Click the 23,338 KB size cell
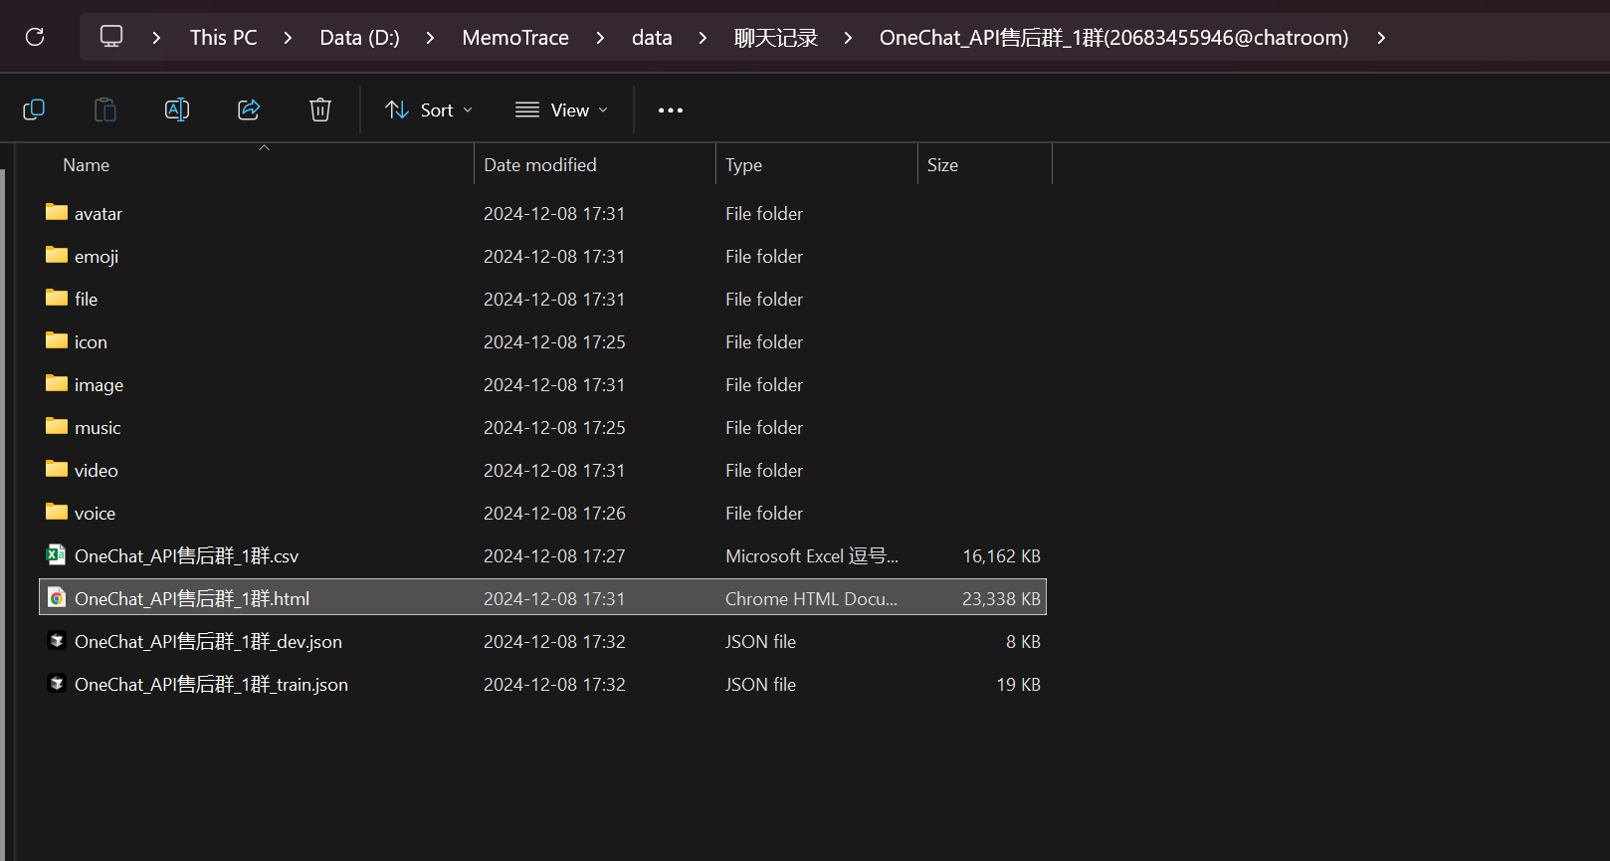The width and height of the screenshot is (1610, 861). point(1001,599)
